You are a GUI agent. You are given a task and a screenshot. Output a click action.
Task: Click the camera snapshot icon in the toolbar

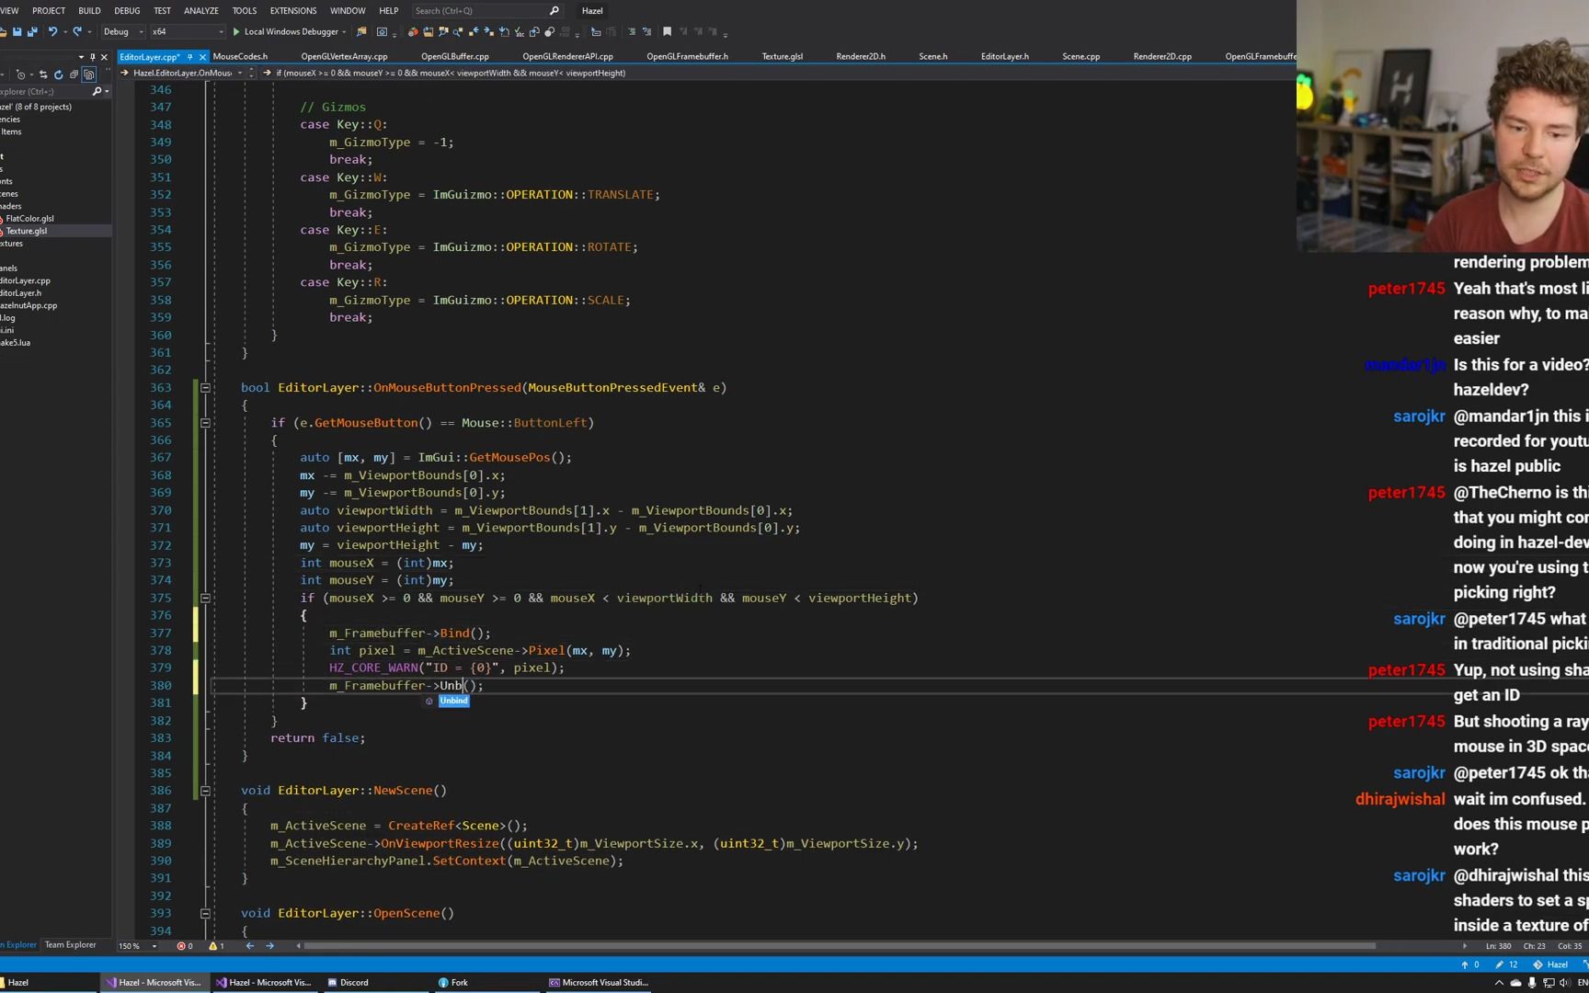382,32
